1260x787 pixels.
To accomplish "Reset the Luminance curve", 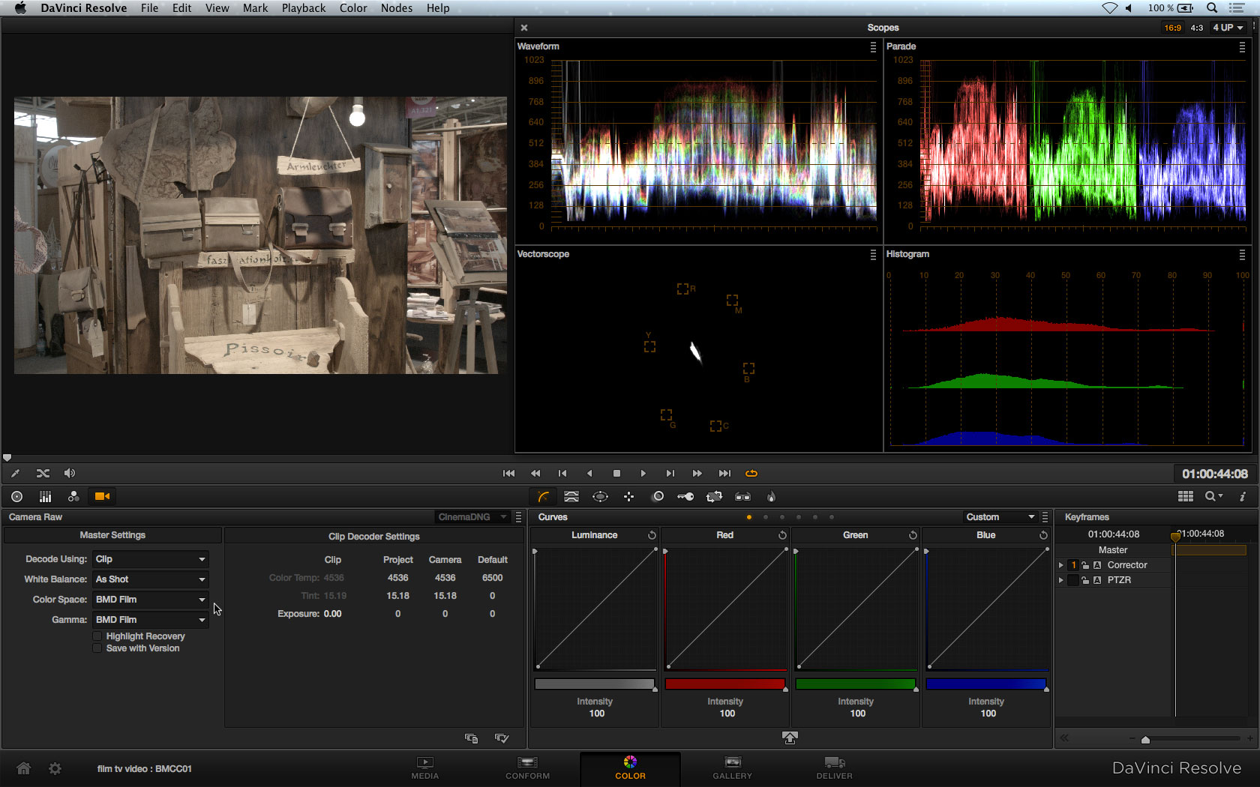I will [652, 535].
